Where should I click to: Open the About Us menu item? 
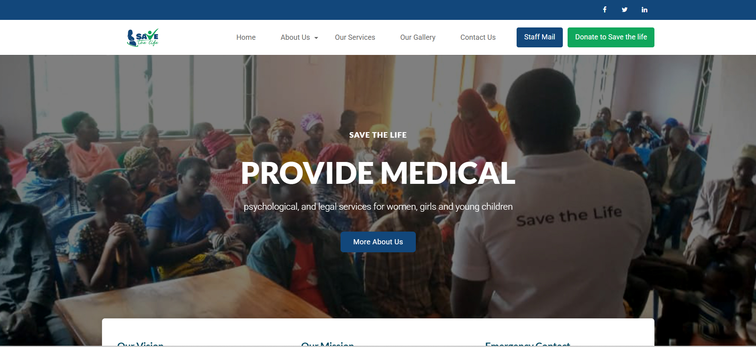295,37
